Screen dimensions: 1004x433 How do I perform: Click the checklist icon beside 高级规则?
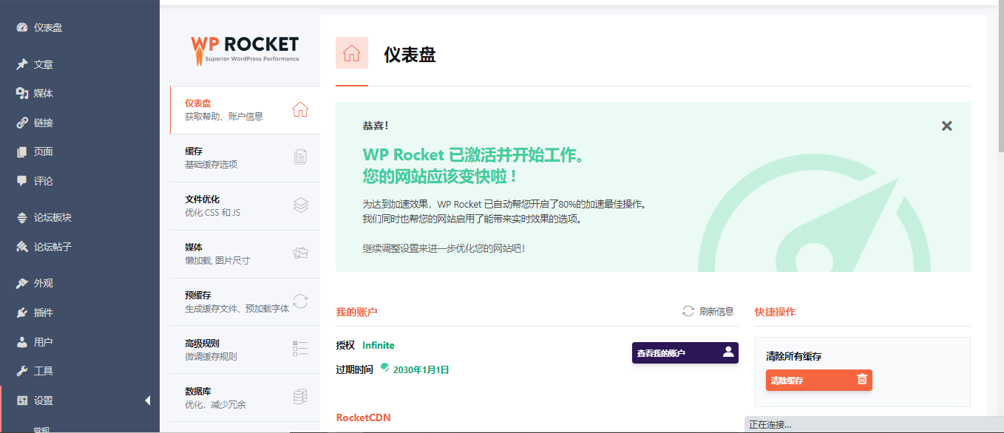click(300, 349)
